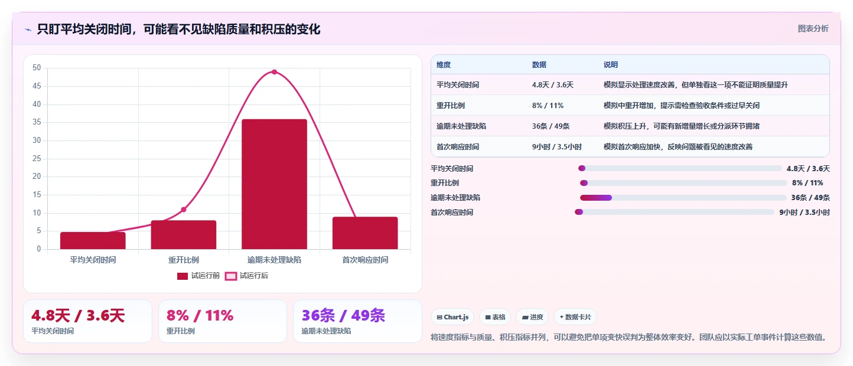
Task: Click x-axis label 逾期未处理缺陷
Action: point(274,260)
